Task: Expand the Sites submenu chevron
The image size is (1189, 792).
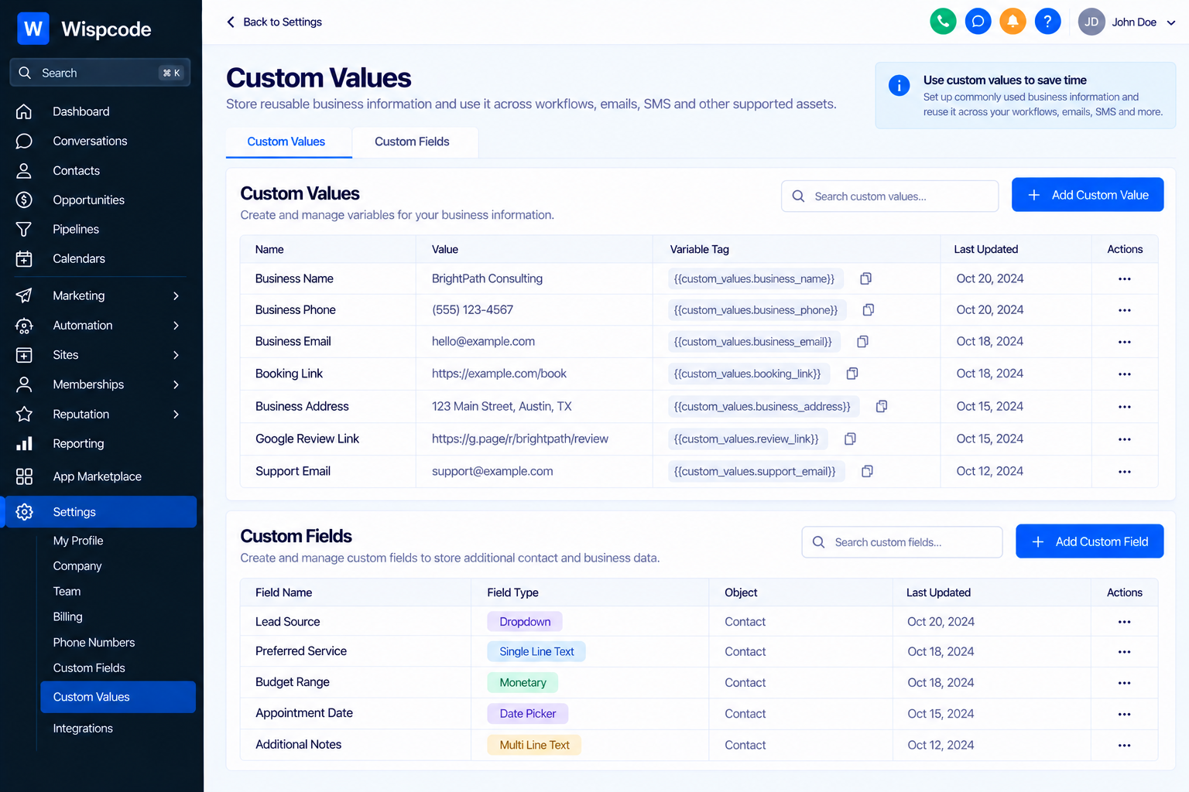Action: (x=176, y=355)
